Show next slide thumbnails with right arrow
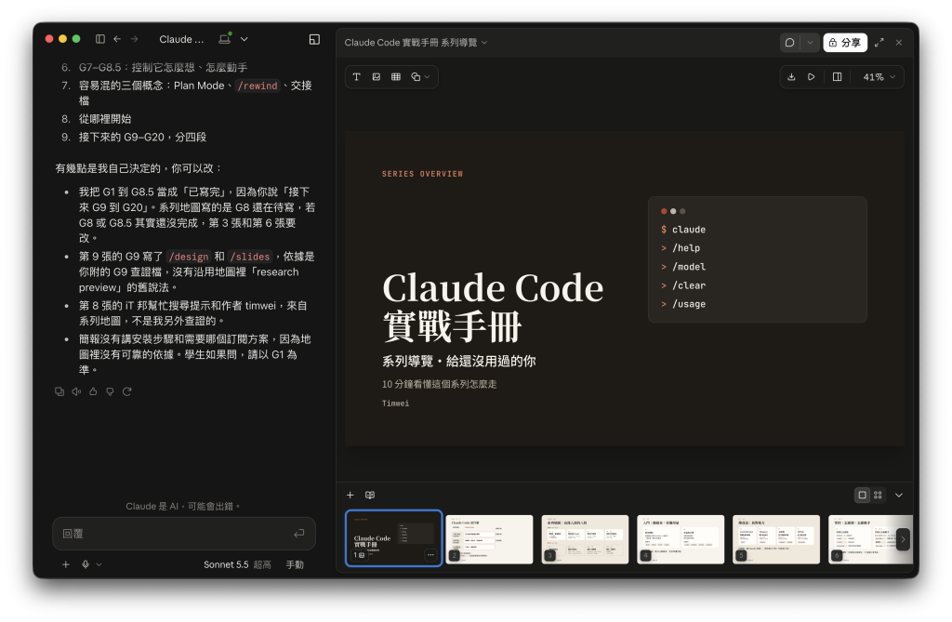952x622 pixels. 903,538
